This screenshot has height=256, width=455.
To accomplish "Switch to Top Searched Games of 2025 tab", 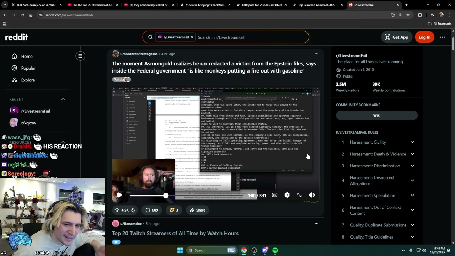I will click(317, 5).
